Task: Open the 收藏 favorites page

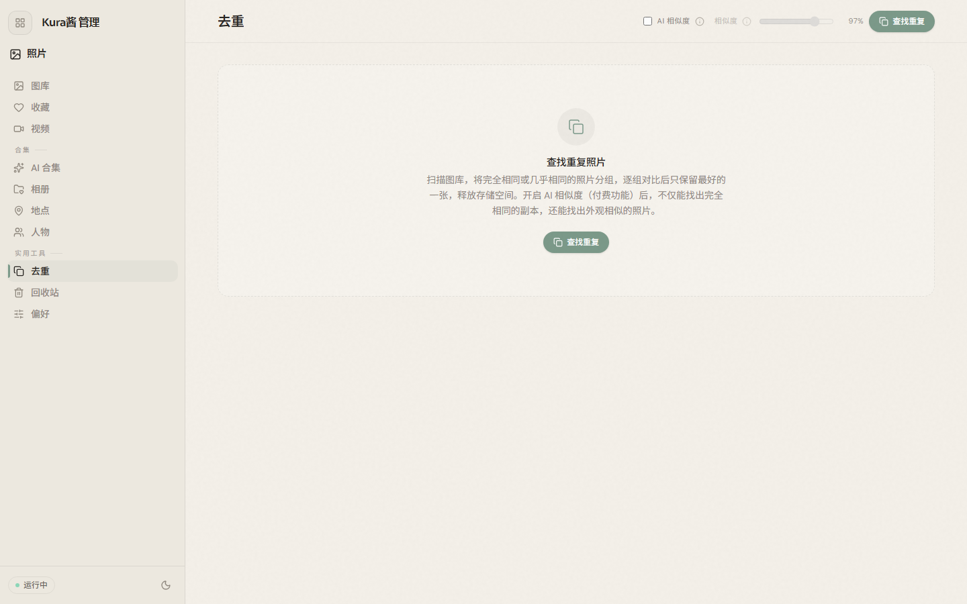Action: coord(93,107)
